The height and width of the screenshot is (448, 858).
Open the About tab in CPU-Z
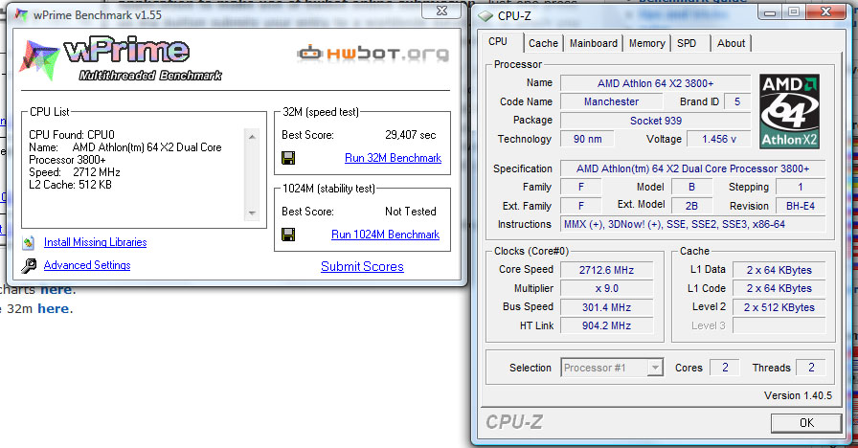pos(731,43)
